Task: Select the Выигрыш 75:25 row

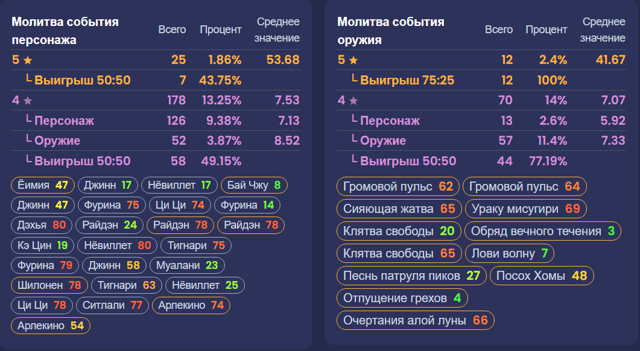Action: pyautogui.click(x=481, y=80)
